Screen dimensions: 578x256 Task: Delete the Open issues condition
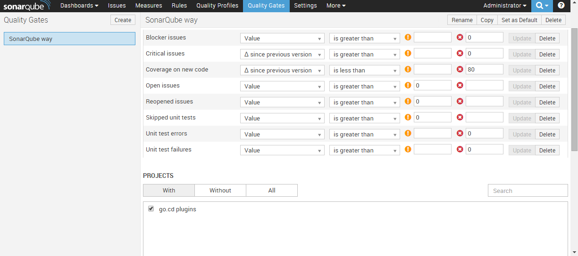click(x=547, y=86)
